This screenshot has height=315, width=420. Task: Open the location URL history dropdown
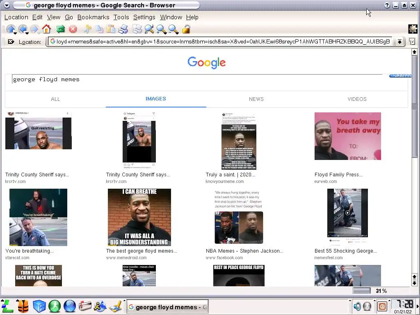[x=399, y=41]
